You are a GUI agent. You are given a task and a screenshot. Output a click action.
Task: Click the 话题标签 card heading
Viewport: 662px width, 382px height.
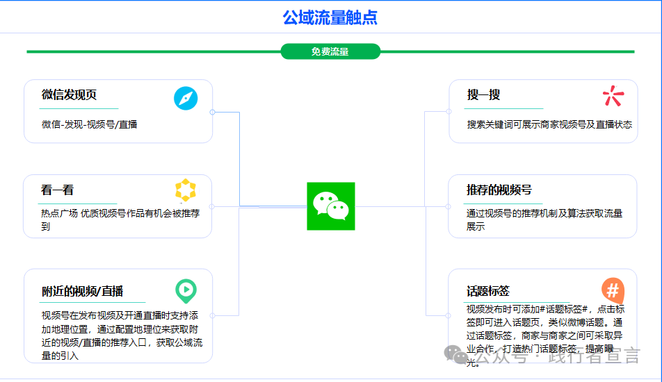(488, 291)
